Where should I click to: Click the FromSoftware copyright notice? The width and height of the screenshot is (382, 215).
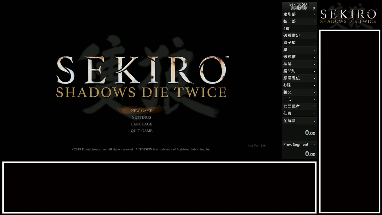pos(141,149)
